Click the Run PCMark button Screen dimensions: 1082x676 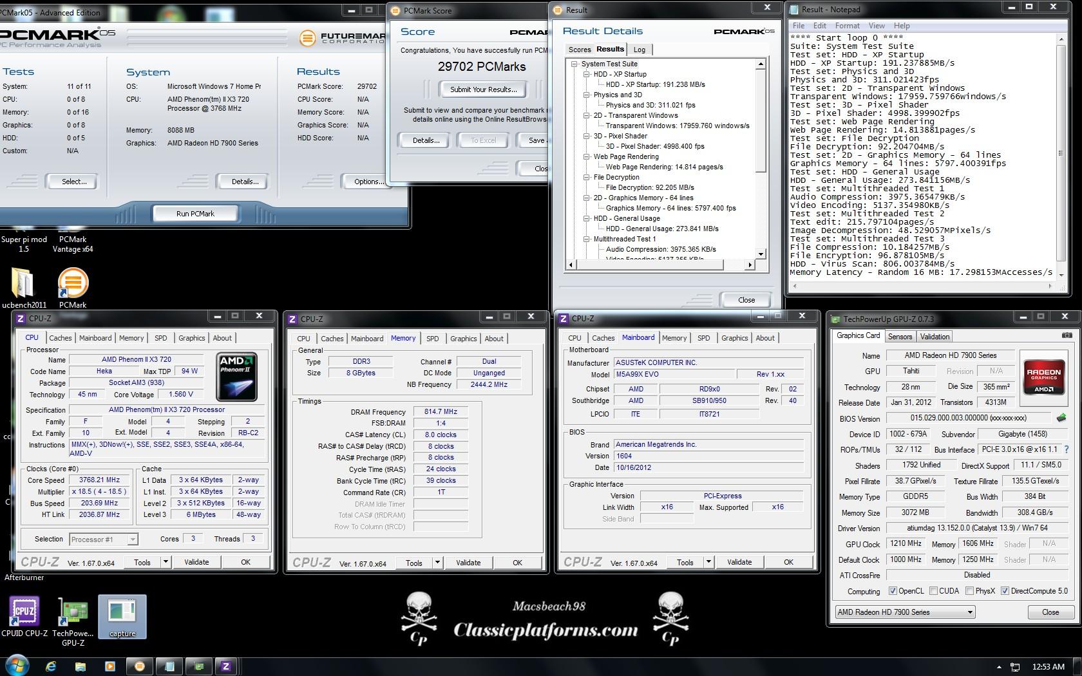195,214
